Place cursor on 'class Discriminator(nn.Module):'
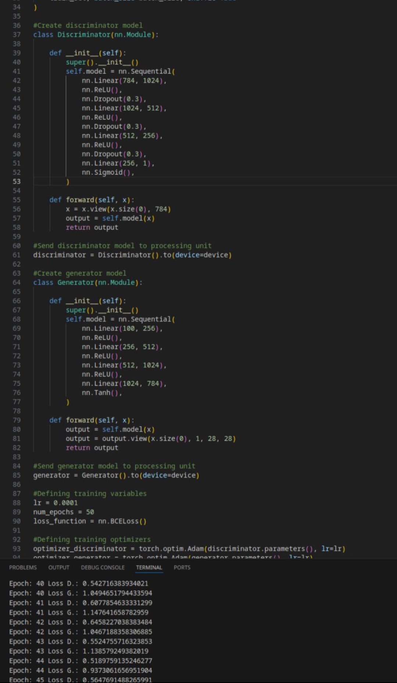 tap(96, 35)
